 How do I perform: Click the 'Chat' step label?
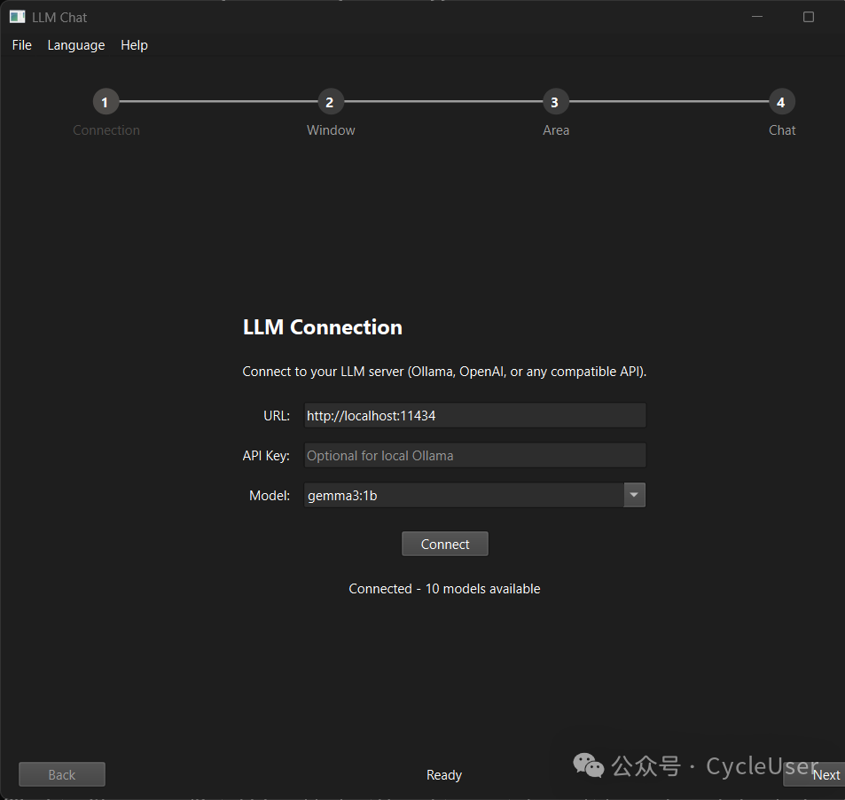pos(782,130)
